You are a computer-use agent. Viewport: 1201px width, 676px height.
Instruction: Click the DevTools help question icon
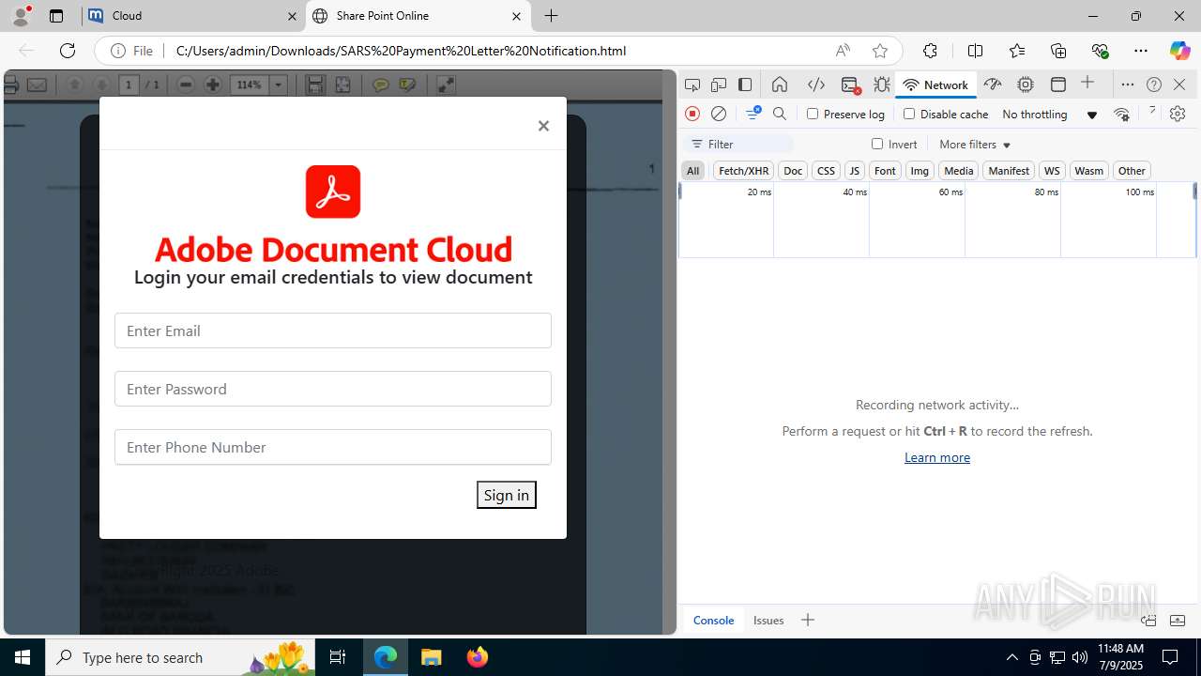coord(1154,84)
